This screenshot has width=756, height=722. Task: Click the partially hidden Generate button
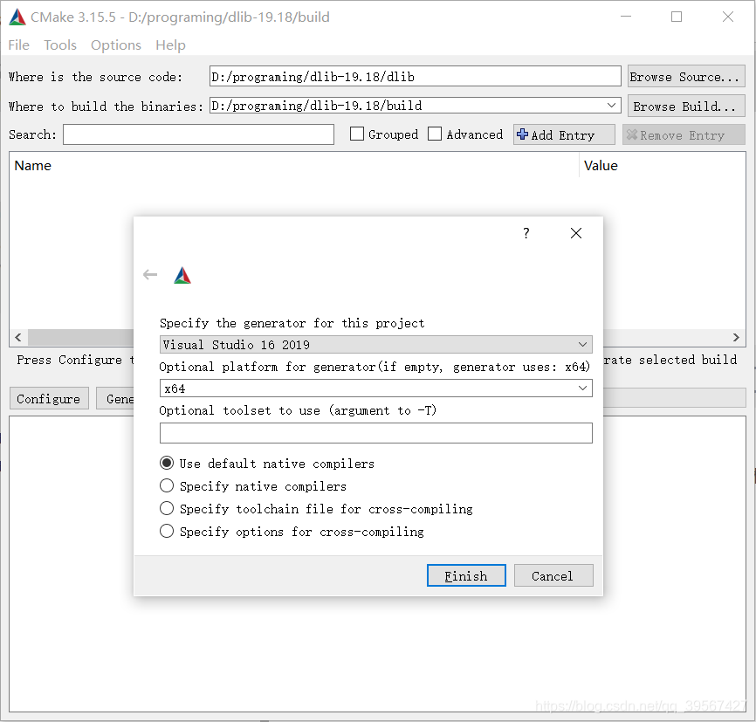pyautogui.click(x=116, y=398)
